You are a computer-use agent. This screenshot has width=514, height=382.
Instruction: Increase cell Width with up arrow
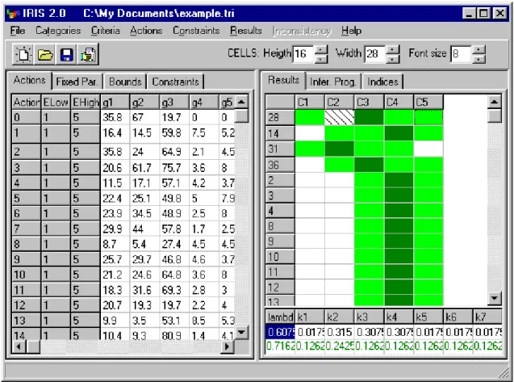coord(393,49)
